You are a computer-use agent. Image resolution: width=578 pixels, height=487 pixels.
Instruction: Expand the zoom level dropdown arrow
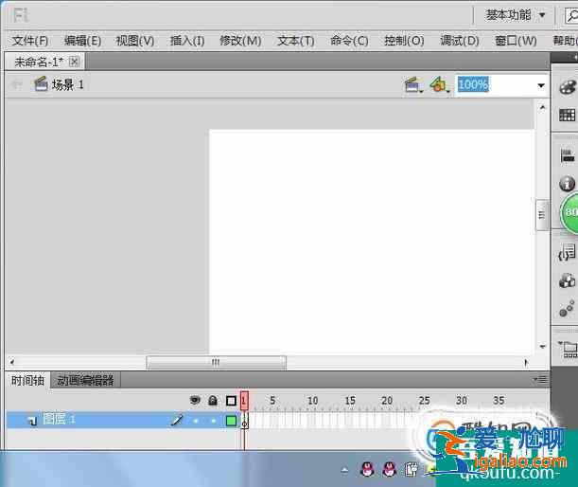pyautogui.click(x=541, y=85)
